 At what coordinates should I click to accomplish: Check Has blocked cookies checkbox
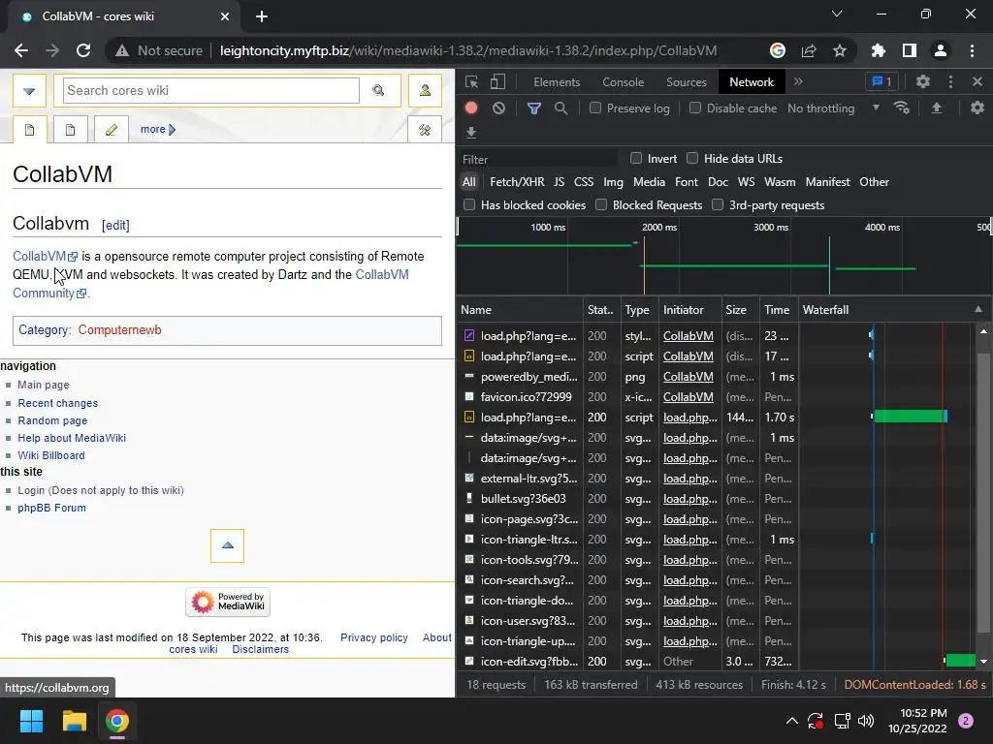[x=469, y=204]
